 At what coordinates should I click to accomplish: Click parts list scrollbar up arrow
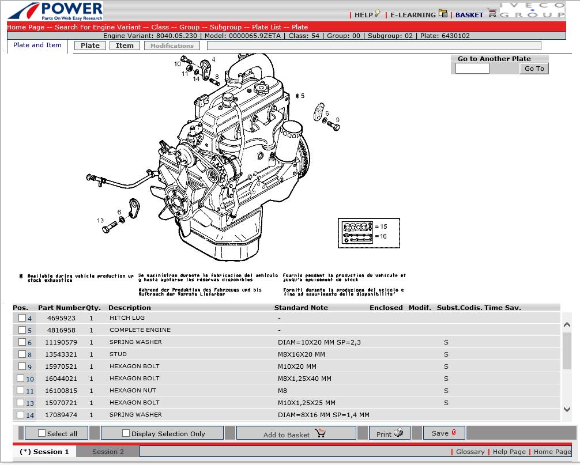(567, 325)
